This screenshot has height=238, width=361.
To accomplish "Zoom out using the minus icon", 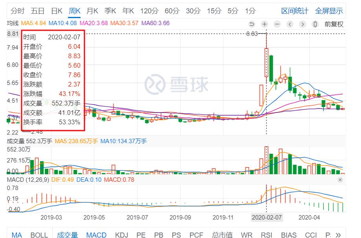I will coord(277,24).
